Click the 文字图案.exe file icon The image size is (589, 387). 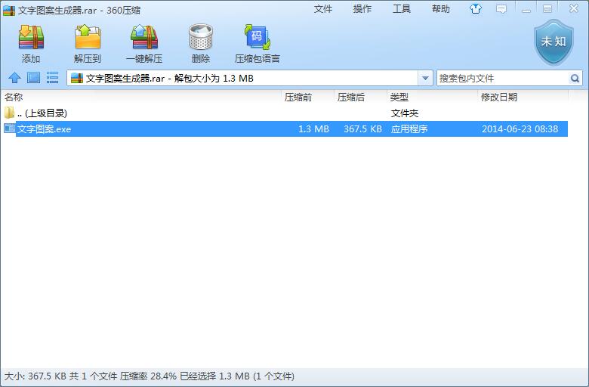(x=9, y=128)
